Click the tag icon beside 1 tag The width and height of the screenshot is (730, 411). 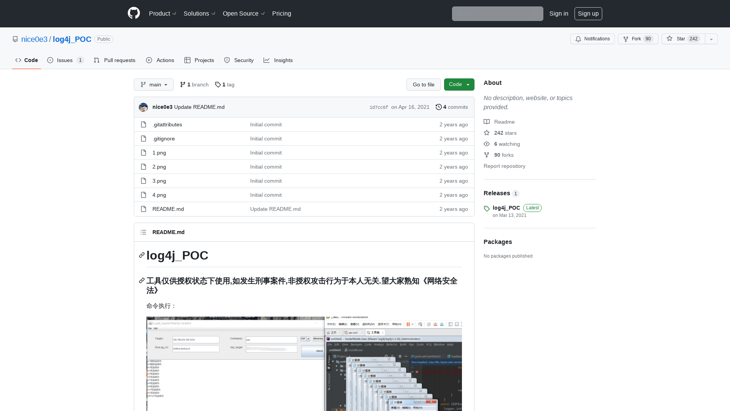click(x=218, y=84)
